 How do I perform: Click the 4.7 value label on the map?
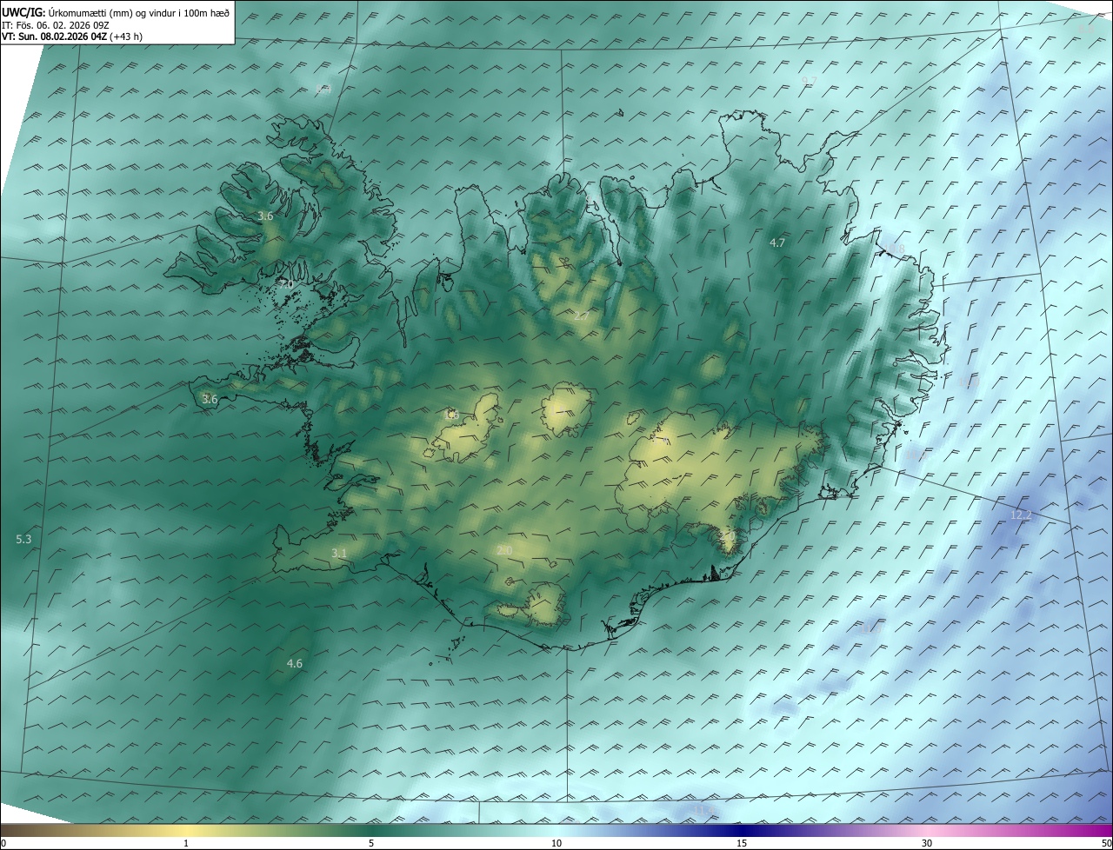(777, 243)
